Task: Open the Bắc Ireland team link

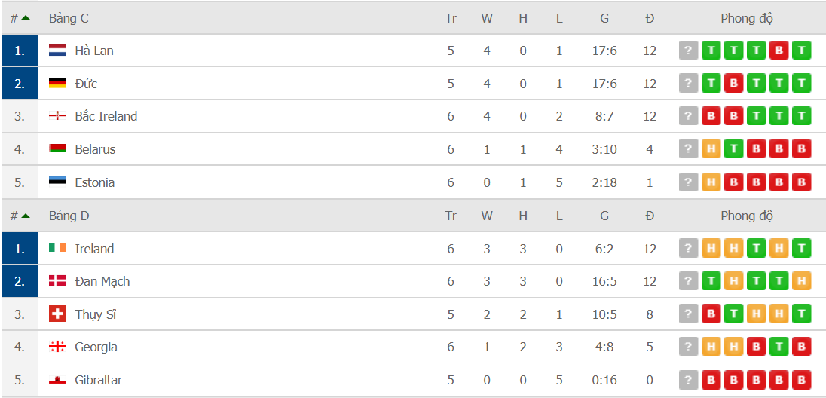Action: pyautogui.click(x=106, y=117)
